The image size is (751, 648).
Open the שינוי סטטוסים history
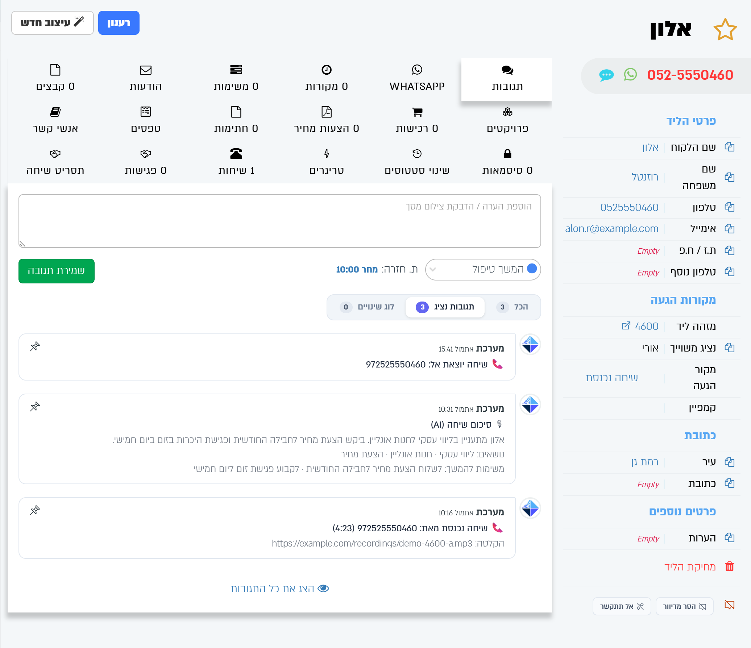pos(417,162)
